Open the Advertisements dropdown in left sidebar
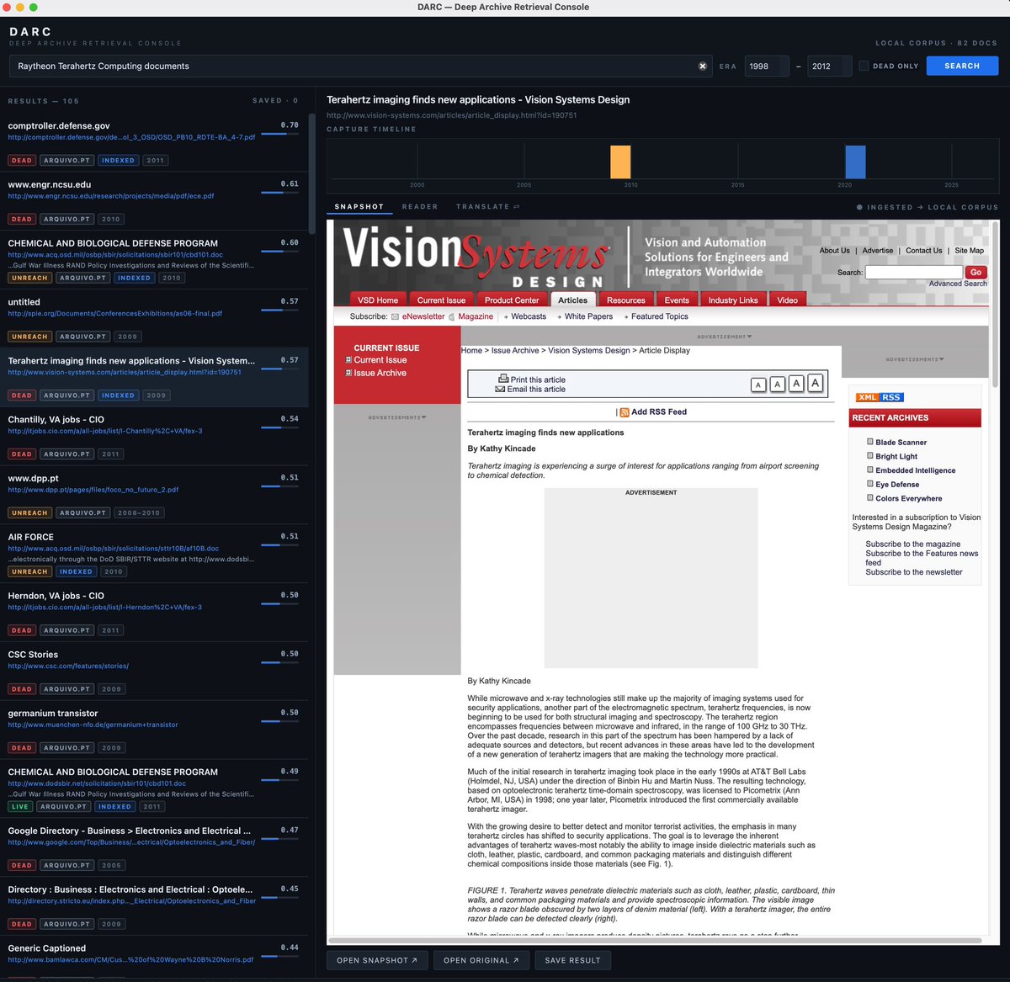Viewport: 1010px width, 982px height. (x=397, y=417)
